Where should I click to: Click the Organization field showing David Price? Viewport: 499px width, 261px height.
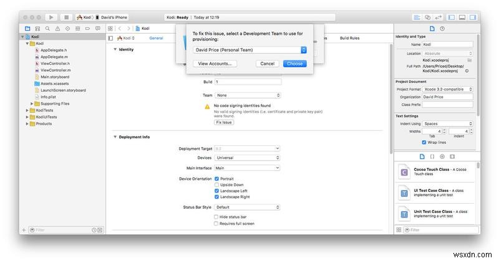[x=447, y=97]
